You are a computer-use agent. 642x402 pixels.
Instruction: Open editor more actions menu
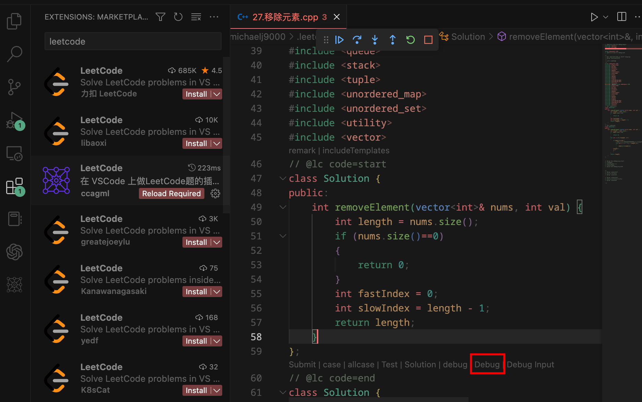click(638, 17)
